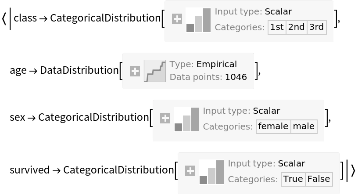Select the False category box
The image size is (358, 195).
click(x=319, y=179)
